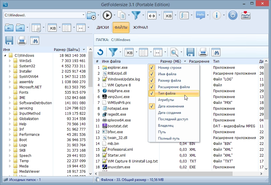Click the magnifier search icon in file toolbar

coord(175,52)
